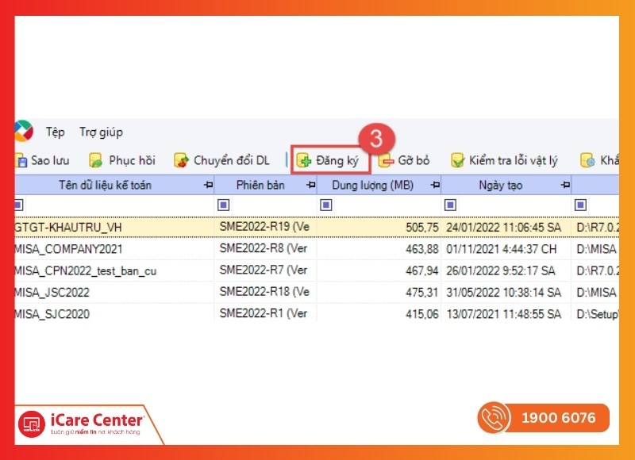The height and width of the screenshot is (460, 635).
Task: Click size value 475,31
Action: point(422,293)
